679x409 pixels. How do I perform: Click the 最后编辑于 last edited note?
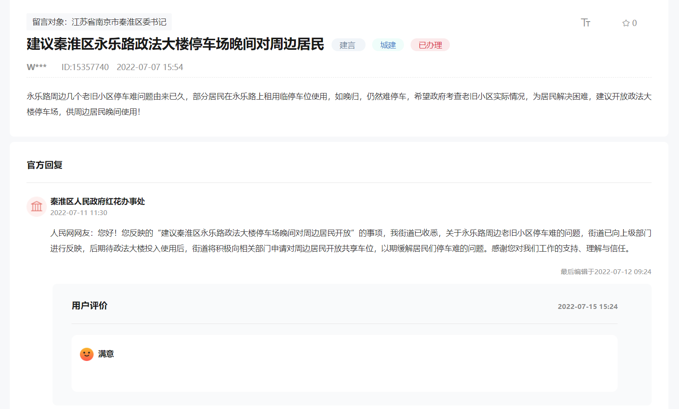[x=606, y=271]
